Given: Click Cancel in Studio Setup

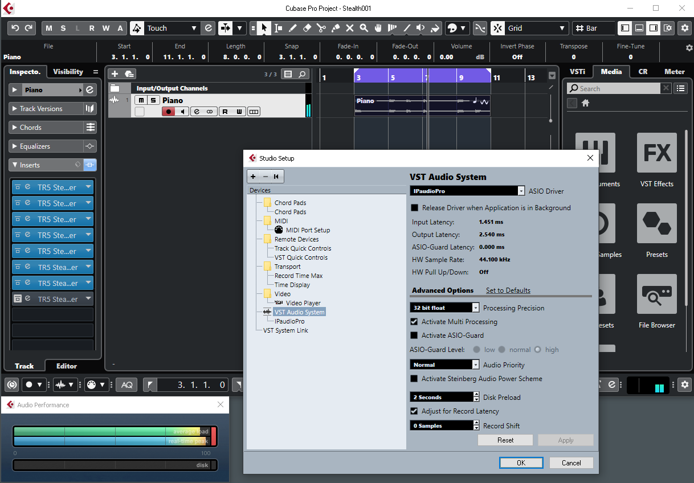Looking at the screenshot, I should pos(571,463).
